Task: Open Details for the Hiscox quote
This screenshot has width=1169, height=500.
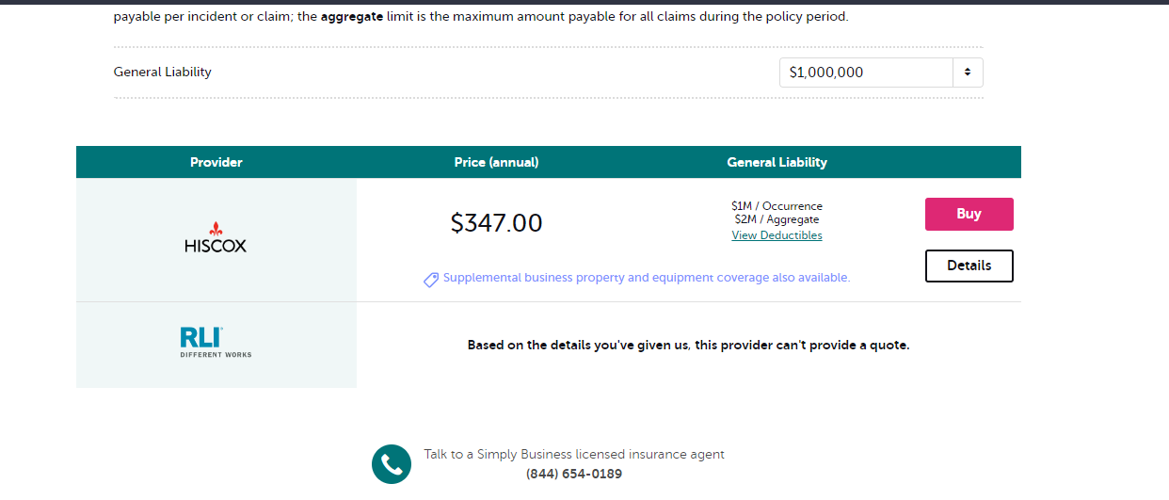Action: point(969,266)
